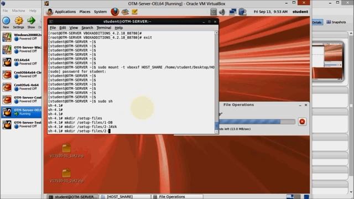The width and height of the screenshot is (354, 199).
Task: Click the workspace switcher in bottom panel
Action: click(294, 197)
